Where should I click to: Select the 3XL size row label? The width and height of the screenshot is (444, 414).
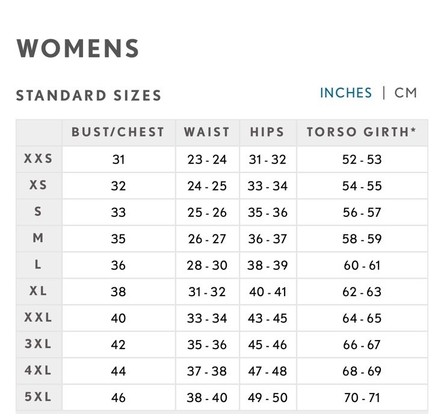[39, 344]
